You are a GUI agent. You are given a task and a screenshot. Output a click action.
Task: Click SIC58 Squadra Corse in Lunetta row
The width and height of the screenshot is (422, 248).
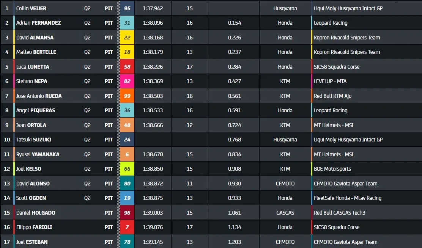337,67
